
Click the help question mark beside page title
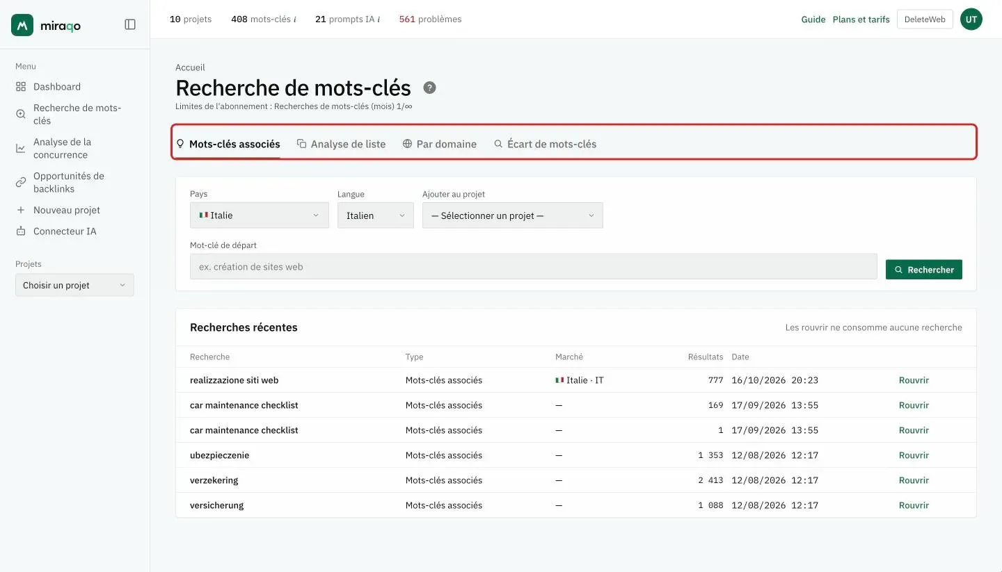[430, 88]
